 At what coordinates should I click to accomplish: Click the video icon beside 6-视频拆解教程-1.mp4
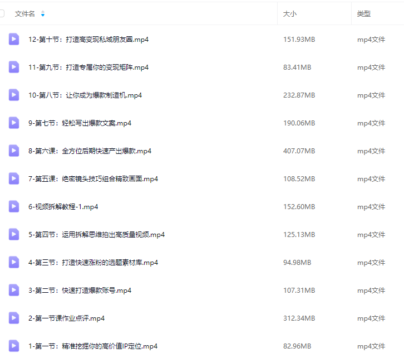[14, 206]
